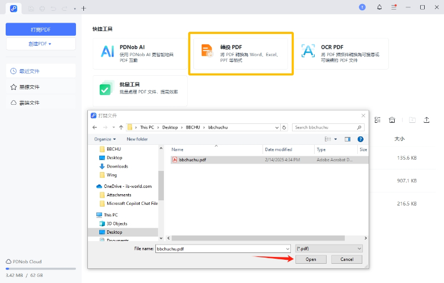This screenshot has width=444, height=283.
Task: Click the blue 打開PDF button
Action: (41, 29)
